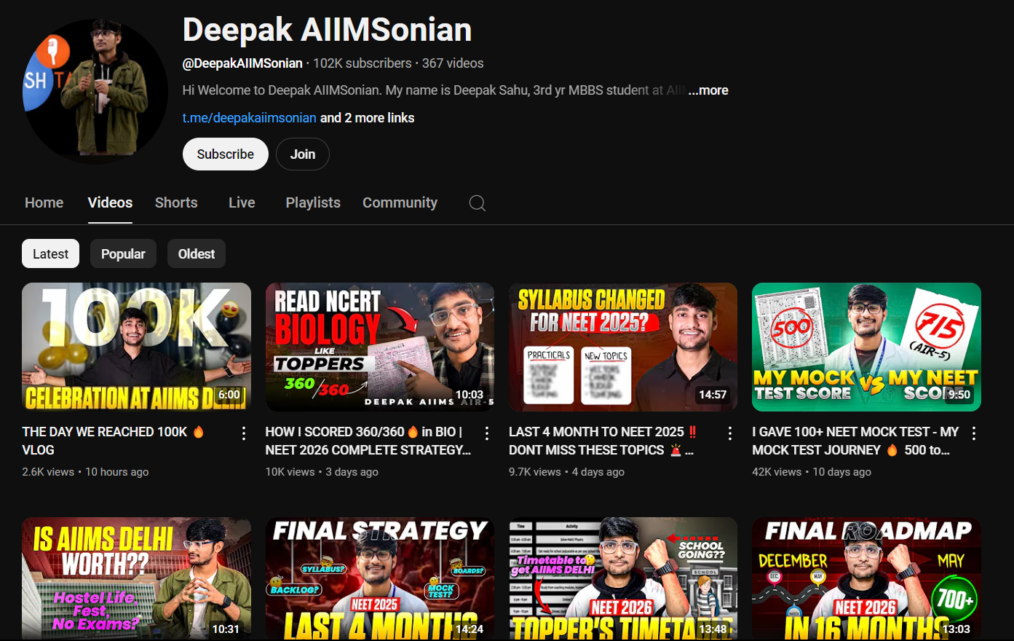Click the Subscribe button
The image size is (1014, 641).
tap(226, 154)
